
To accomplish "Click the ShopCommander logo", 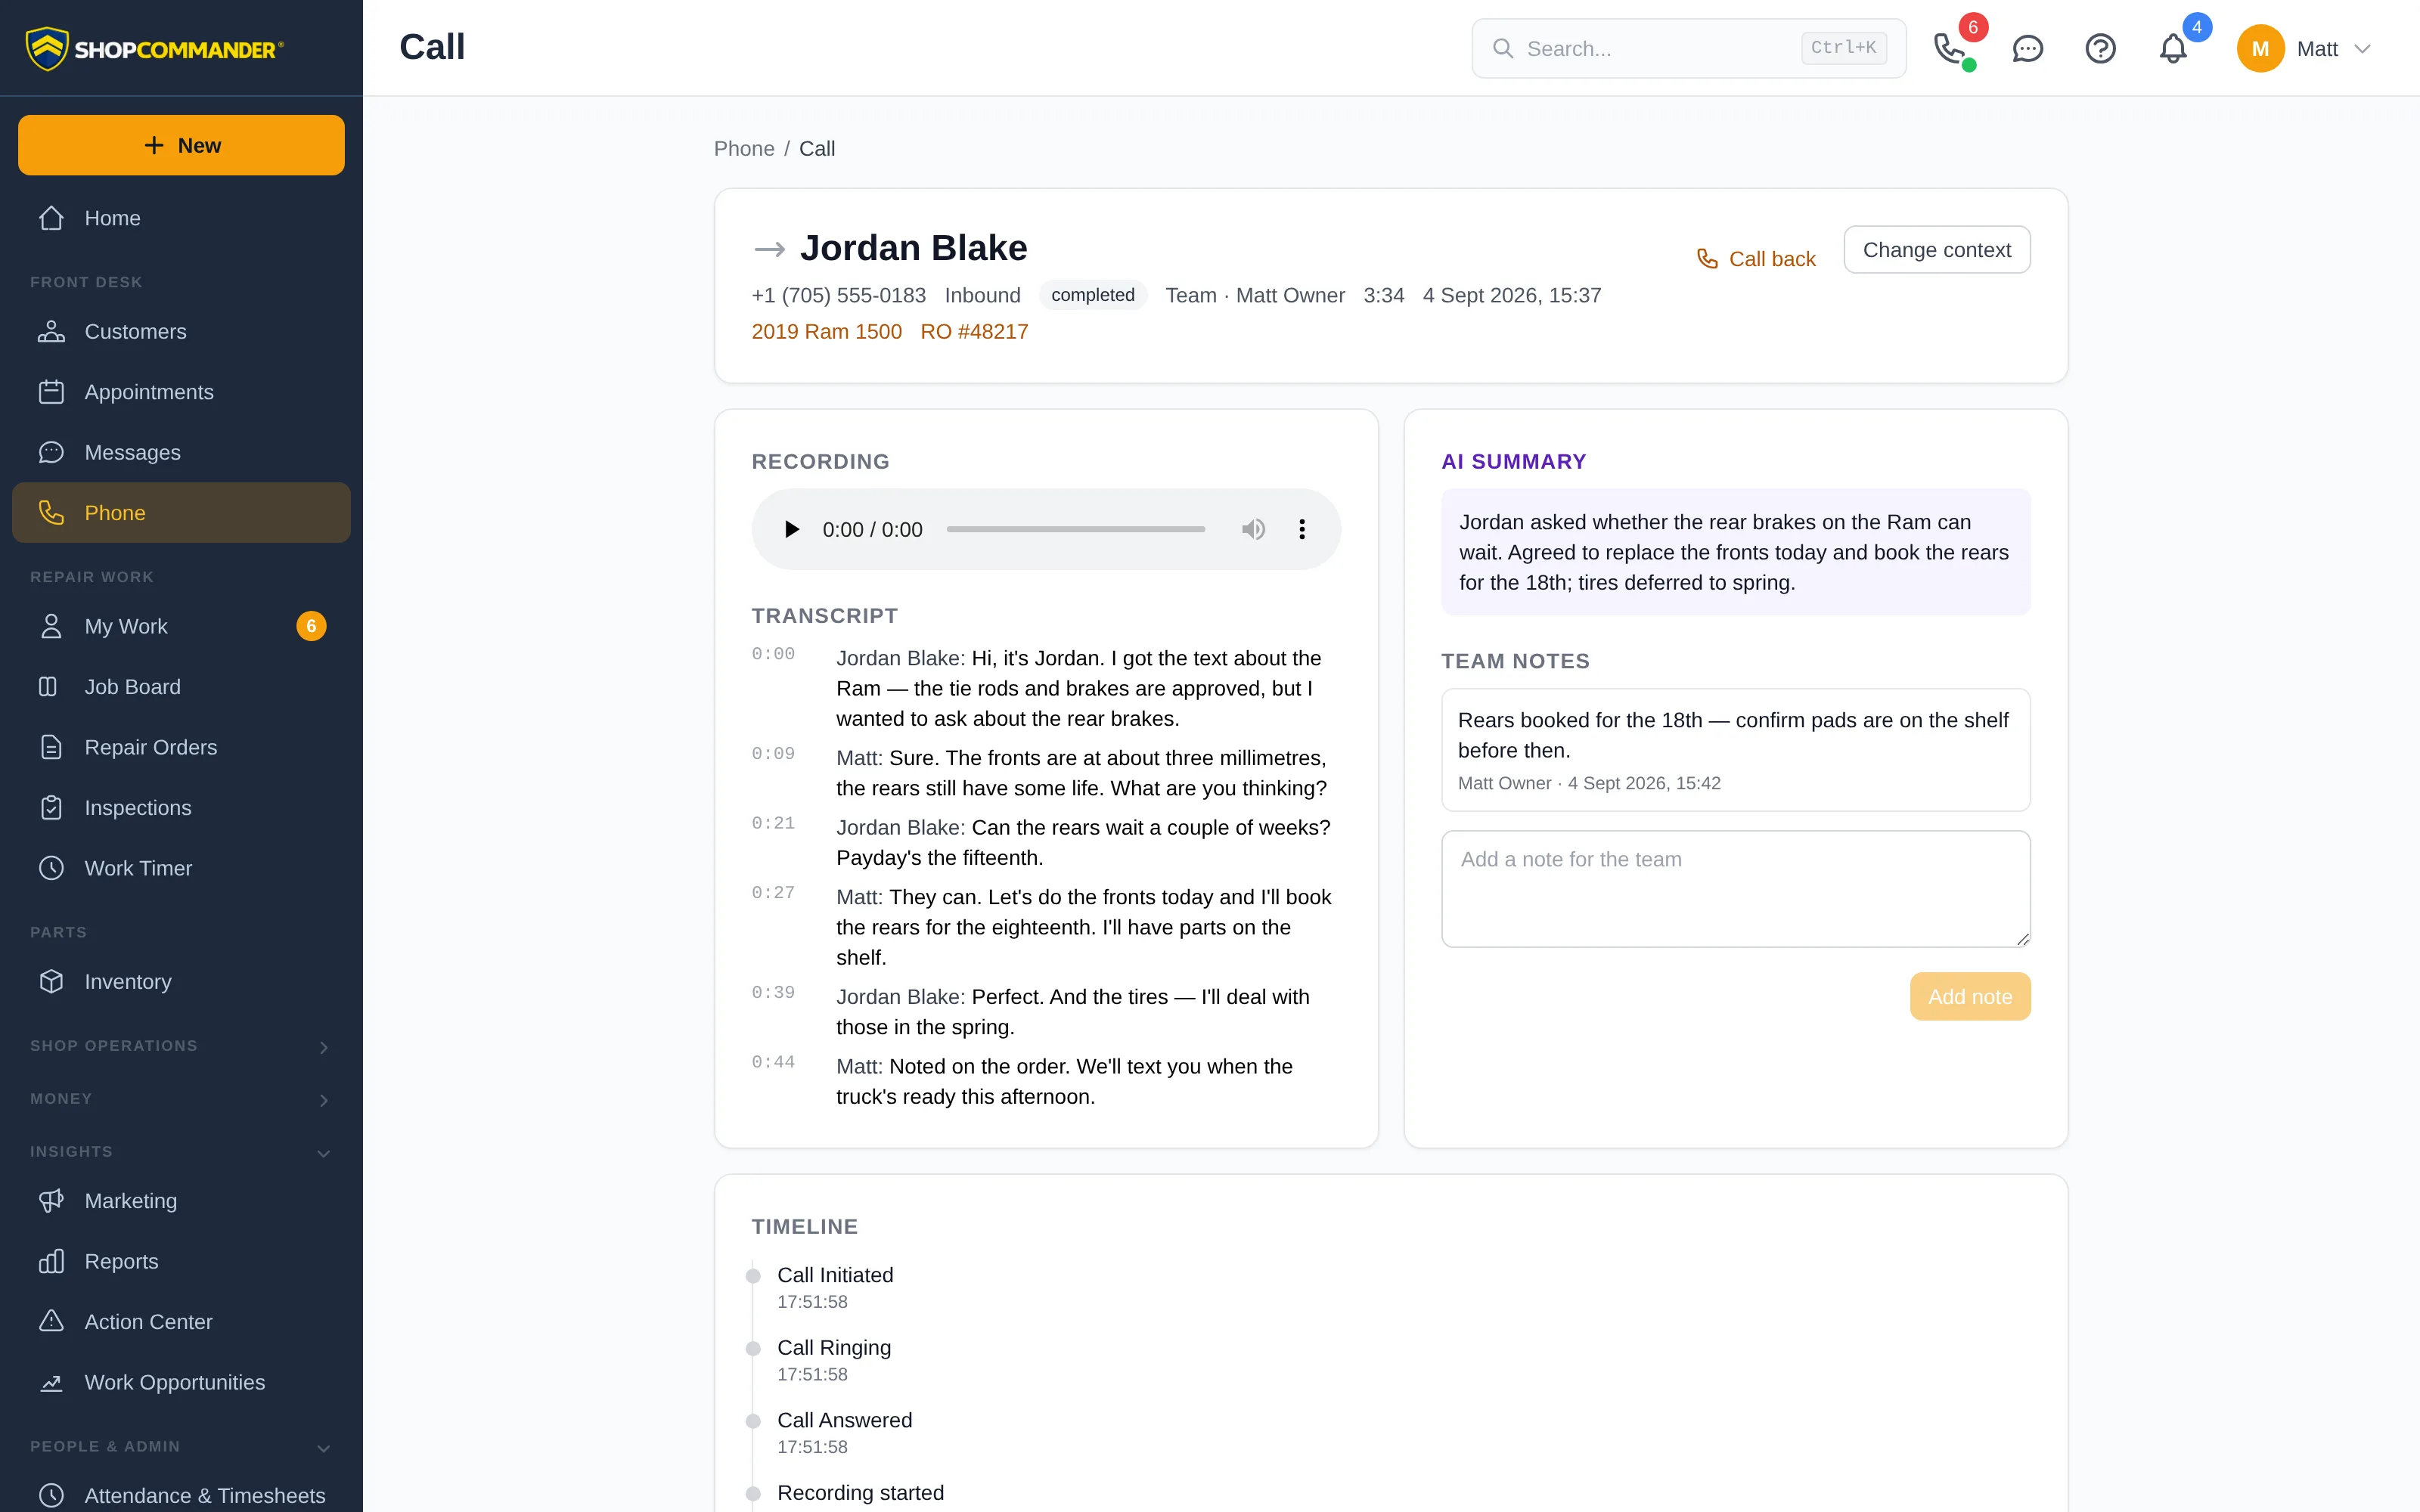I will [x=155, y=48].
